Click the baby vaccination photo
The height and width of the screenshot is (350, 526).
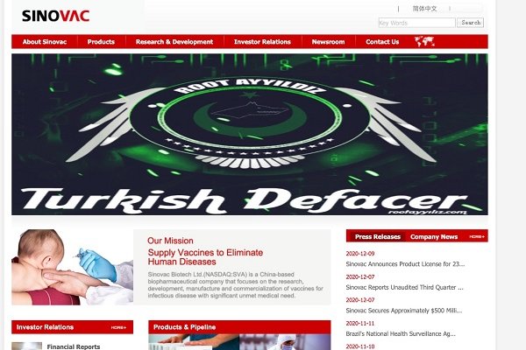pos(72,267)
